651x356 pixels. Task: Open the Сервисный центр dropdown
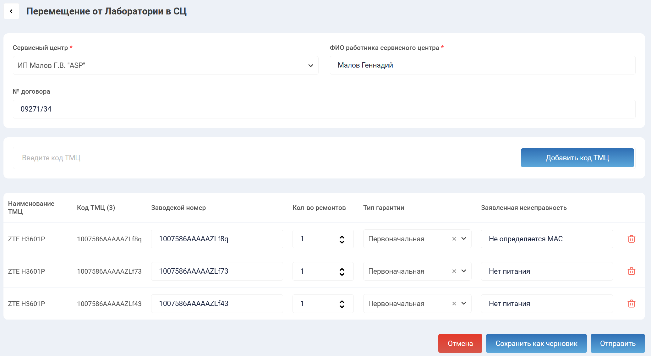click(166, 65)
